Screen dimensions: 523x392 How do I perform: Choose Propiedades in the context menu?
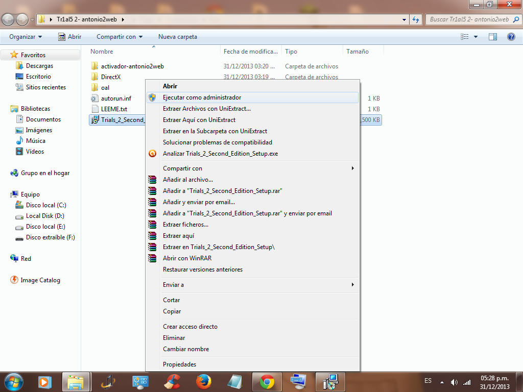[179, 364]
